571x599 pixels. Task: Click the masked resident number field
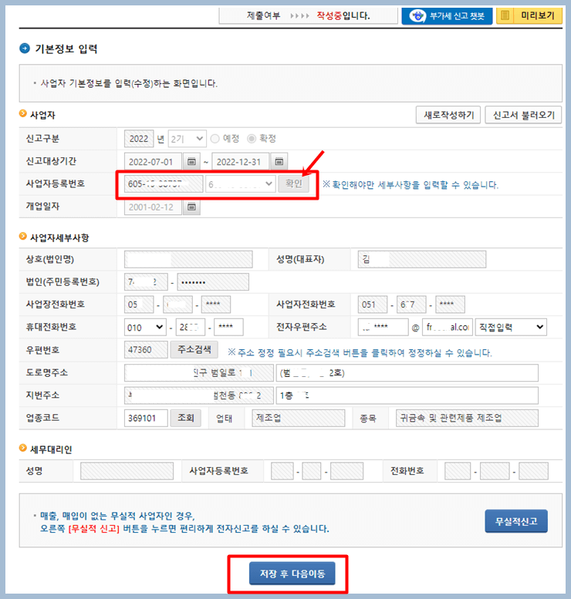coord(213,282)
